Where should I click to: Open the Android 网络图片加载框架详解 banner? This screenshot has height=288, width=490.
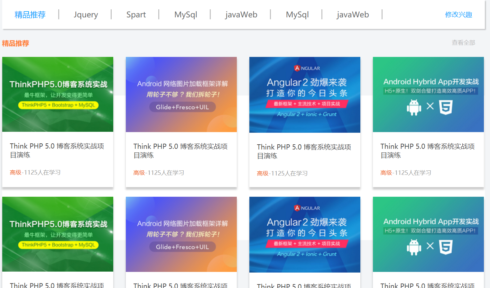point(181,94)
